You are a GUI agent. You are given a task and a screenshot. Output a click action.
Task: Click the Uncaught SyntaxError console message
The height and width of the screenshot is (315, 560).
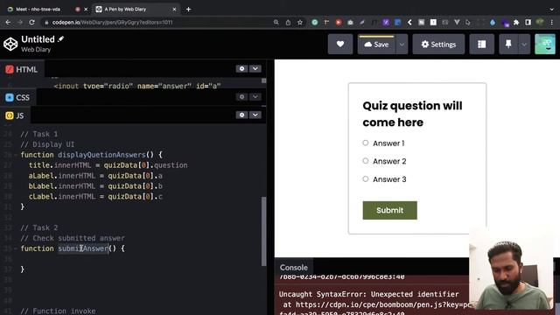tap(369, 294)
